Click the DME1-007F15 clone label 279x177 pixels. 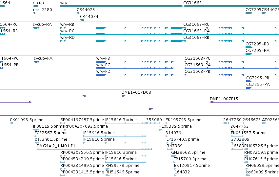tap(224, 99)
